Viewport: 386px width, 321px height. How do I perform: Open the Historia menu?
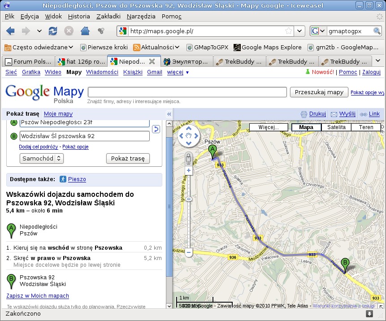(79, 17)
